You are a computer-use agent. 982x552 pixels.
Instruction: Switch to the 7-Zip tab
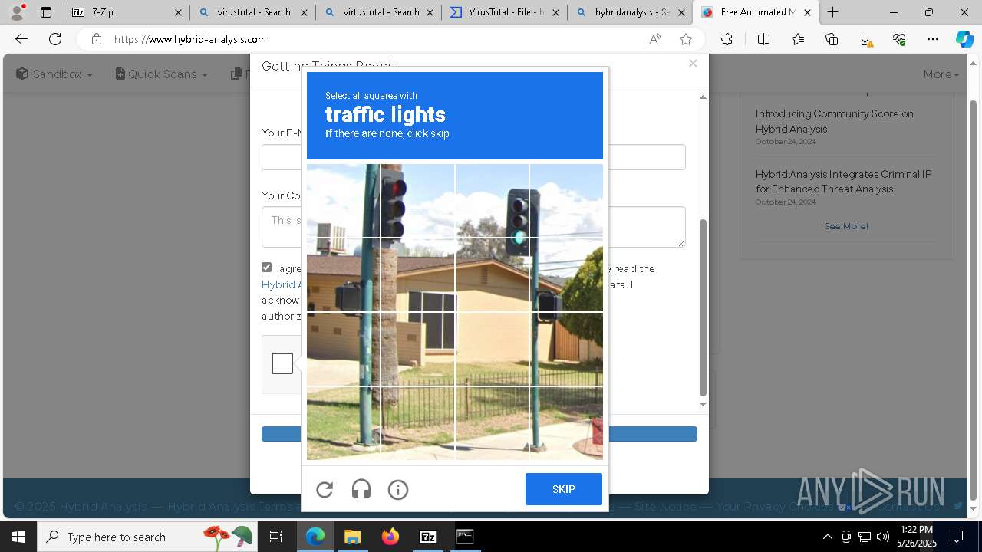click(x=127, y=12)
